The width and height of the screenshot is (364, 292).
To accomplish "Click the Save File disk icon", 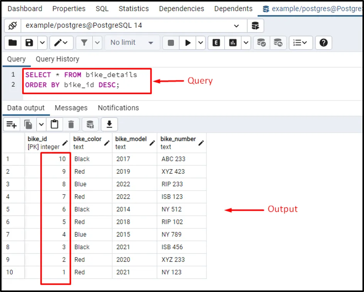I will pos(29,43).
